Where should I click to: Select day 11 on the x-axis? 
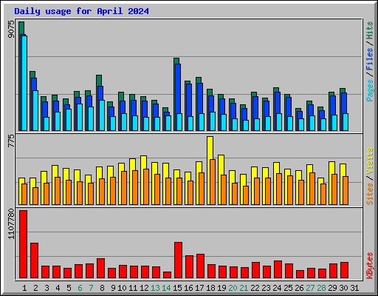pos(133,288)
